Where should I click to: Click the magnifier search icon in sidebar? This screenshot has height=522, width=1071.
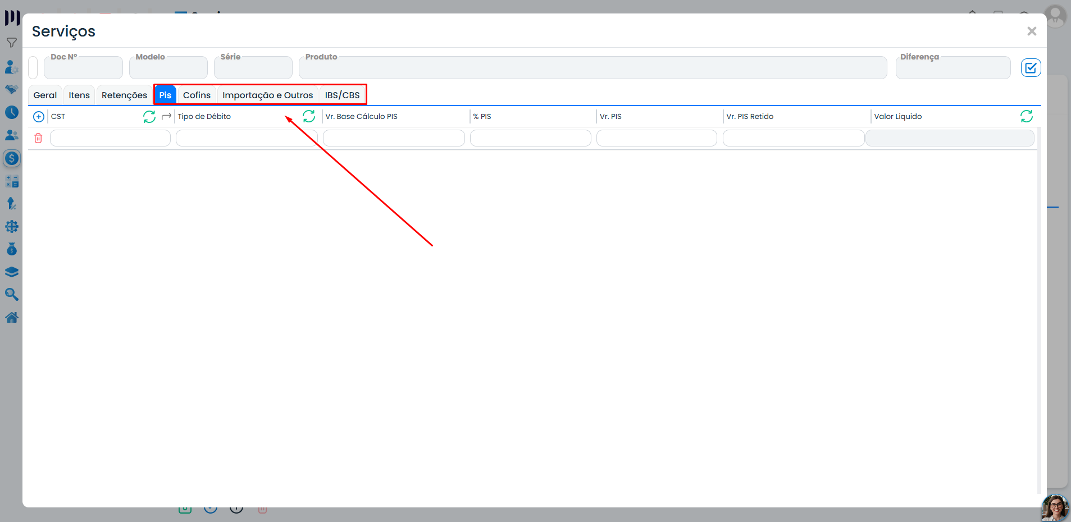12,295
